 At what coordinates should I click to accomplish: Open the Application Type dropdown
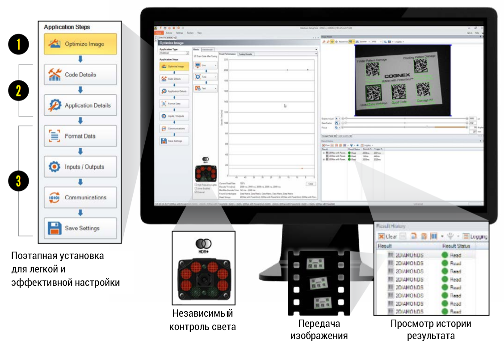click(x=174, y=53)
